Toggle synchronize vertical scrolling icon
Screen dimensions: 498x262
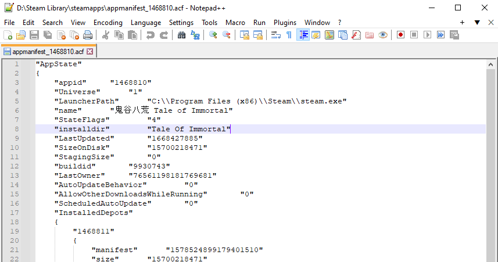(244, 35)
